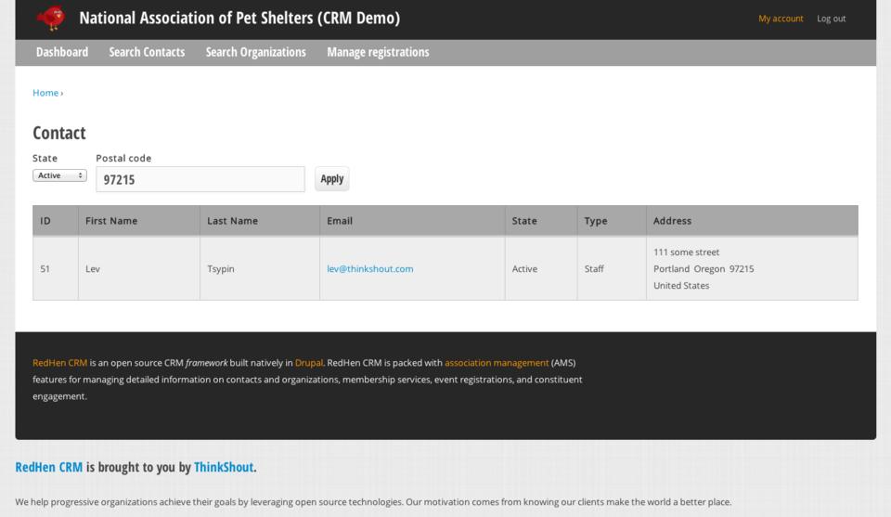Click the Log out link
The height and width of the screenshot is (517, 891).
(x=831, y=19)
